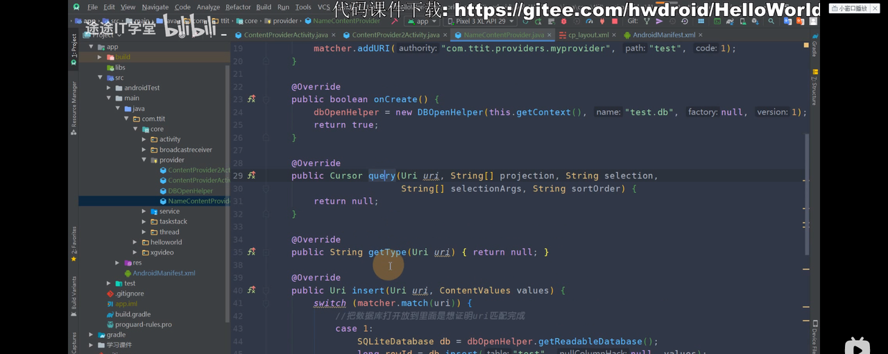Click the override gutter icon on line 35
This screenshot has width=888, height=354.
tap(251, 252)
